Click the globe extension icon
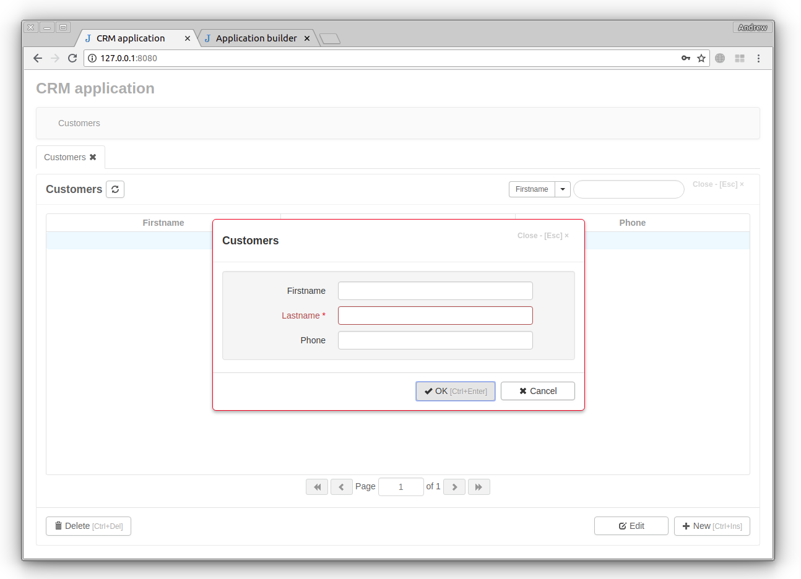Screen dimensions: 801x579 (x=720, y=58)
